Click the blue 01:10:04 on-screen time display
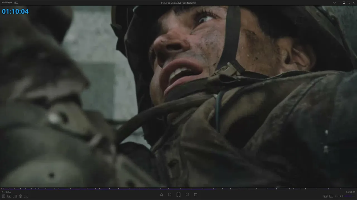The height and width of the screenshot is (200, 357). tap(15, 11)
